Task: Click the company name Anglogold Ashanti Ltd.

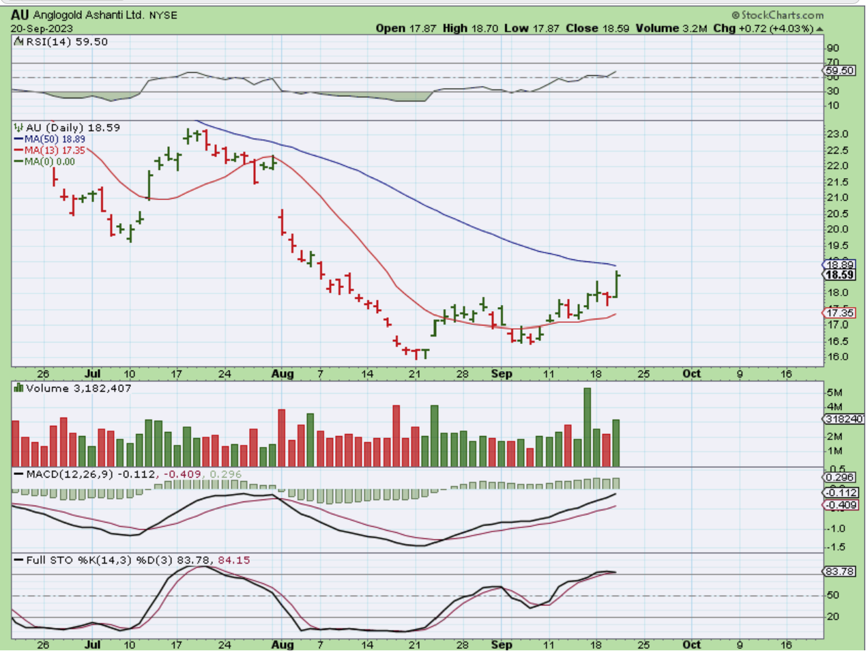Action: [x=89, y=14]
